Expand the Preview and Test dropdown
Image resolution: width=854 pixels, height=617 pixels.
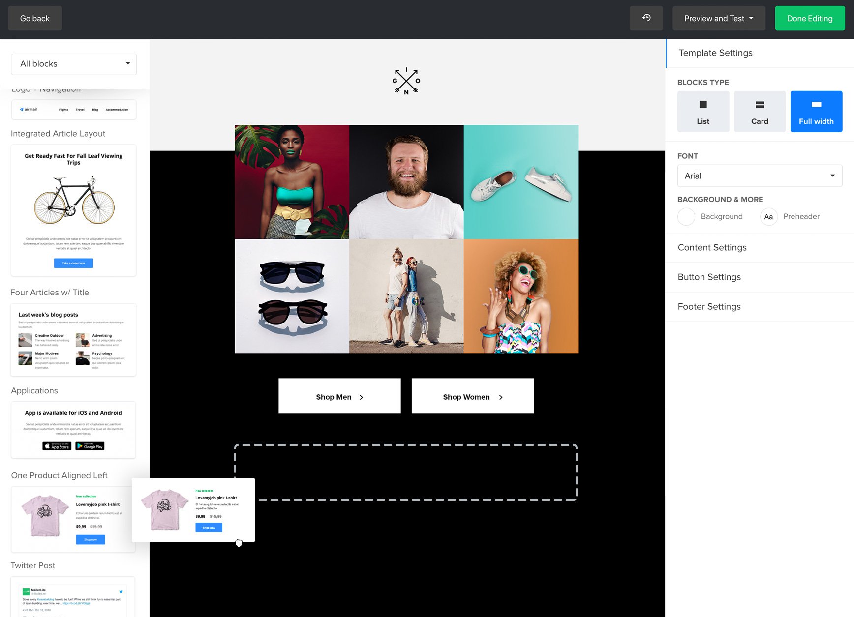coord(719,19)
